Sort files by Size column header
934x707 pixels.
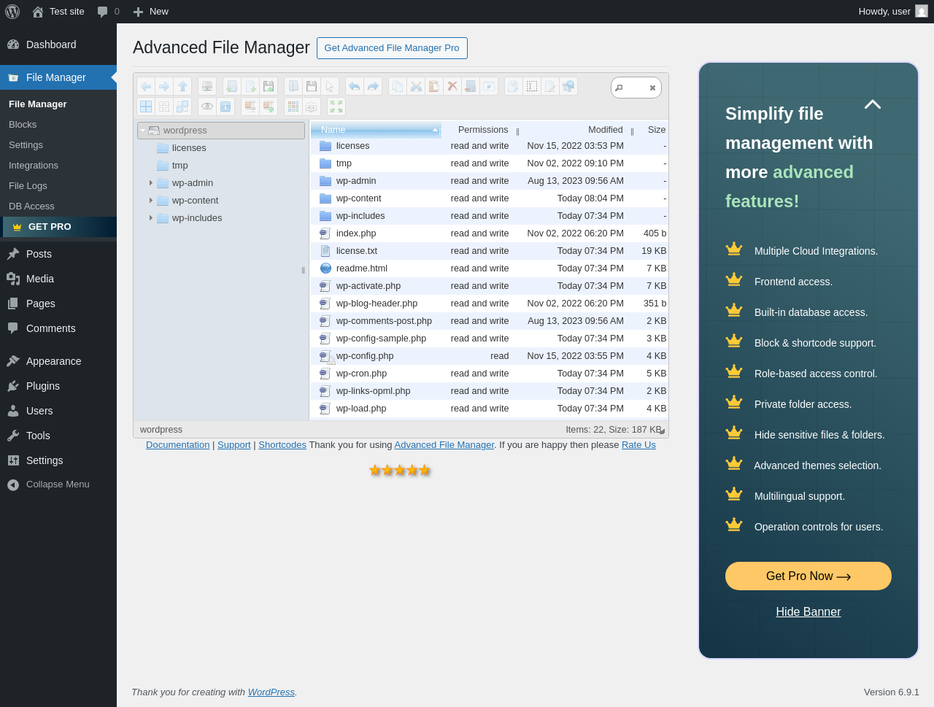coord(652,130)
